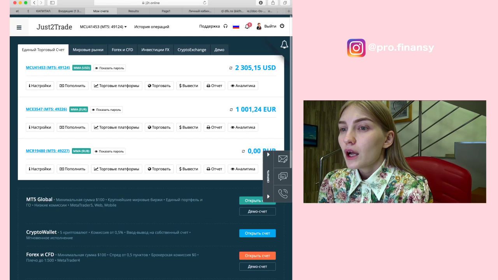Show password for the EUR account
The image size is (498, 280).
click(106, 110)
